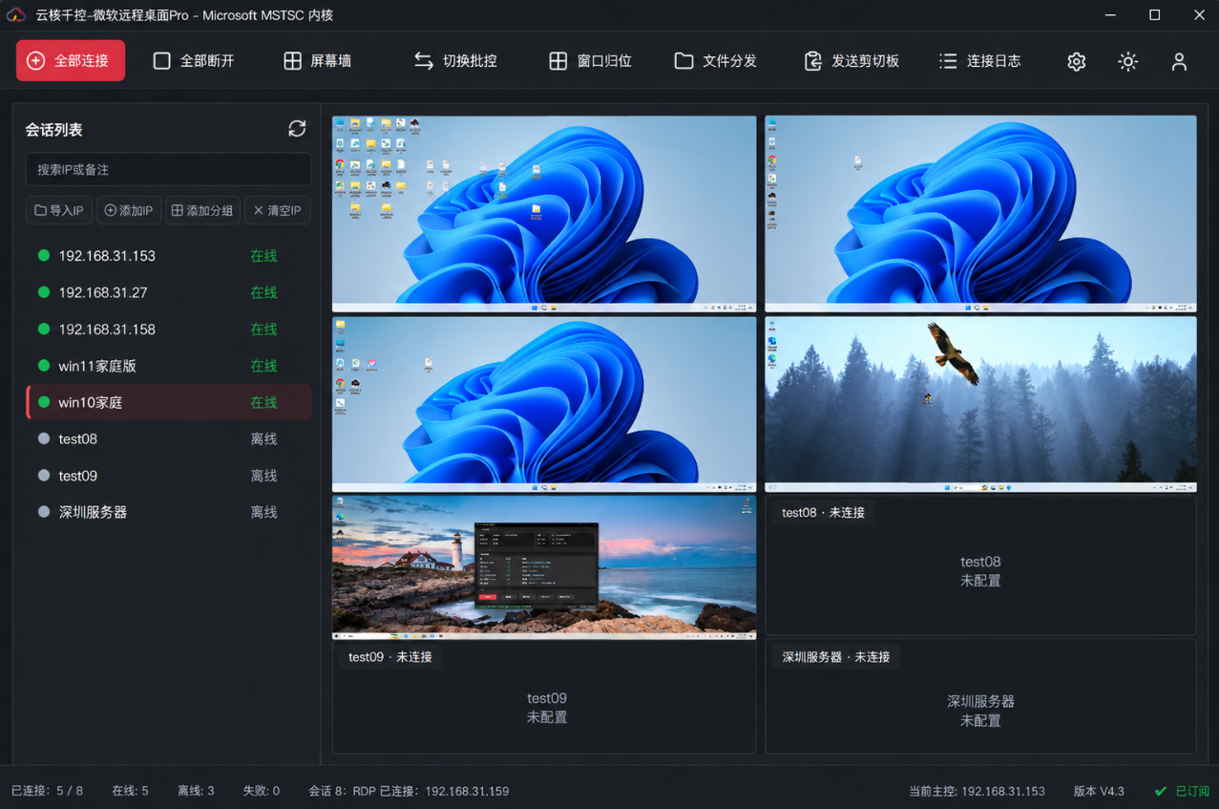The width and height of the screenshot is (1219, 809).
Task: Click 失败: 0 in the status bar
Action: point(261,791)
